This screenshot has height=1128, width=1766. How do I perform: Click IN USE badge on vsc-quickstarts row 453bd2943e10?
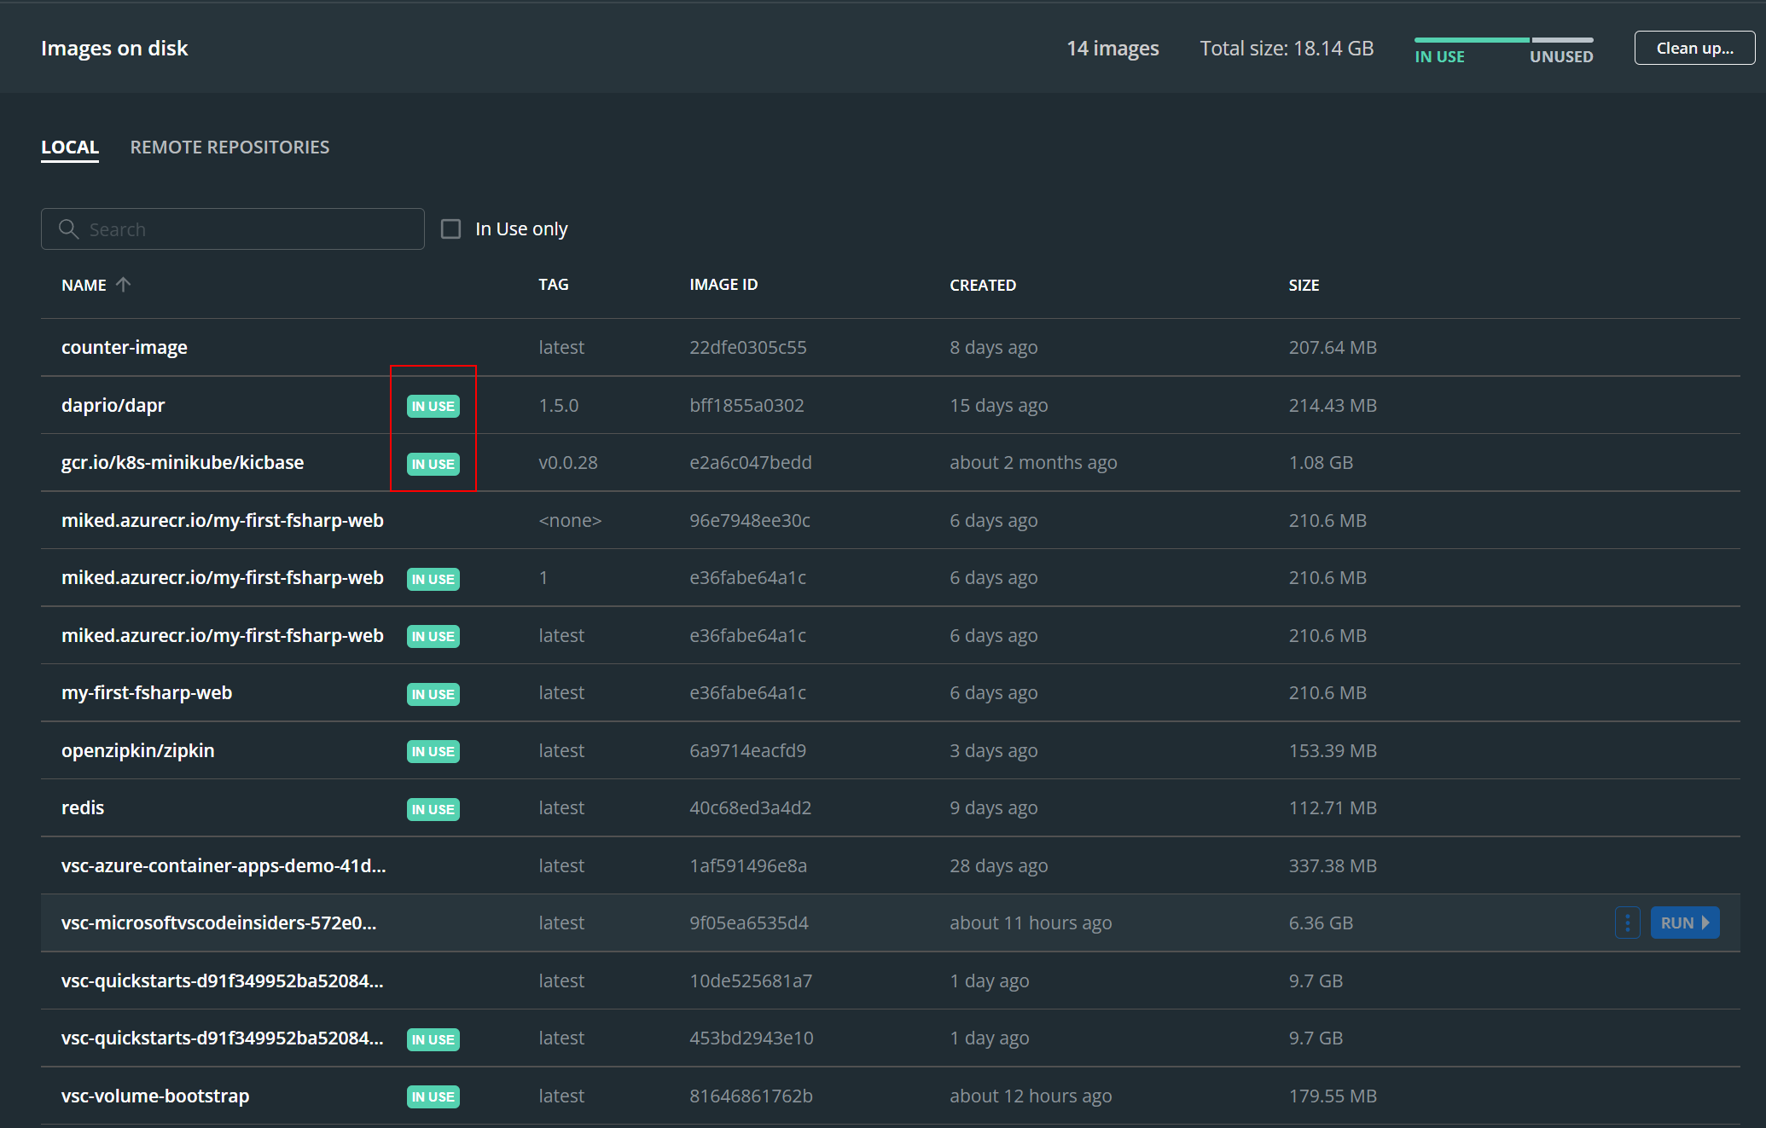pos(433,1039)
